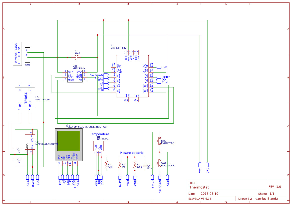The width and height of the screenshot is (292, 206).
Task: Select the NRF24L01+ radio module symbol
Action: tap(75, 76)
